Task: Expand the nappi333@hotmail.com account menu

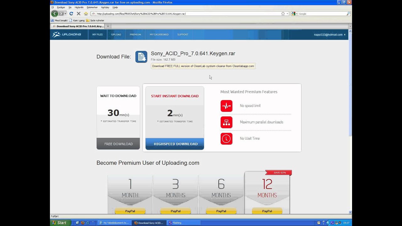Action: pyautogui.click(x=330, y=35)
